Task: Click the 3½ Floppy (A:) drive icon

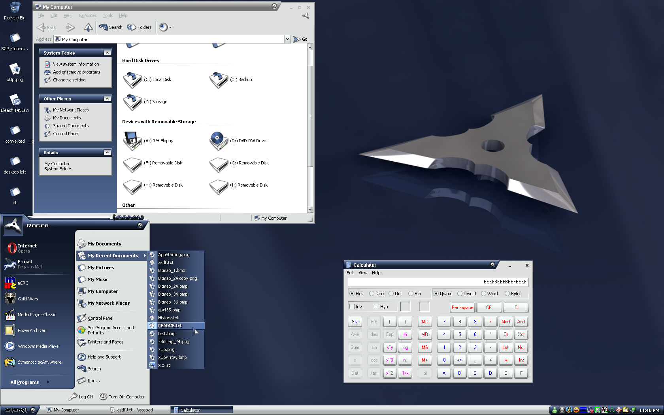Action: pos(132,141)
